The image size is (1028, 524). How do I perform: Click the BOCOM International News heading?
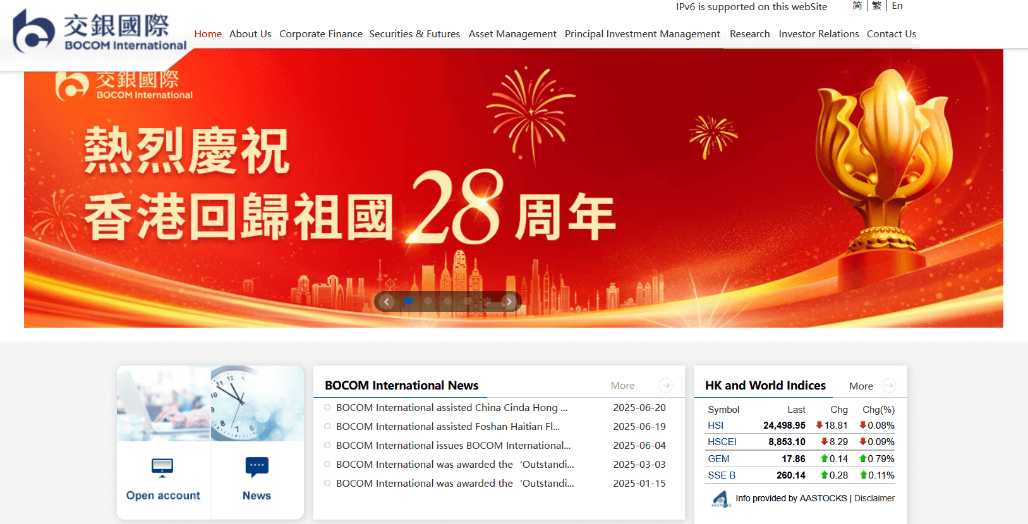[x=402, y=385]
